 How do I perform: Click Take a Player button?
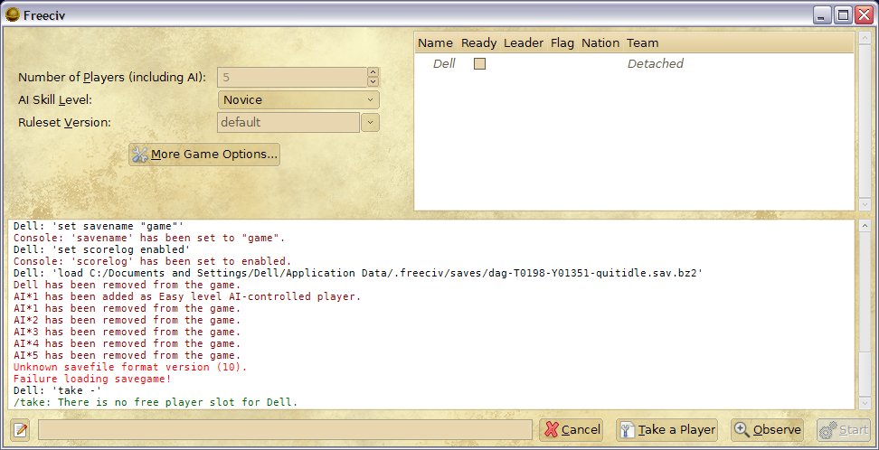click(666, 430)
